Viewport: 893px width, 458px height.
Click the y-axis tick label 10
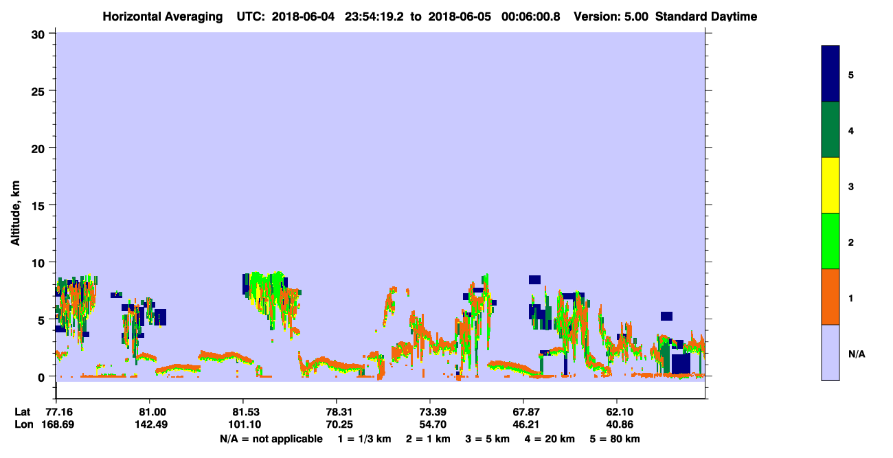[39, 262]
